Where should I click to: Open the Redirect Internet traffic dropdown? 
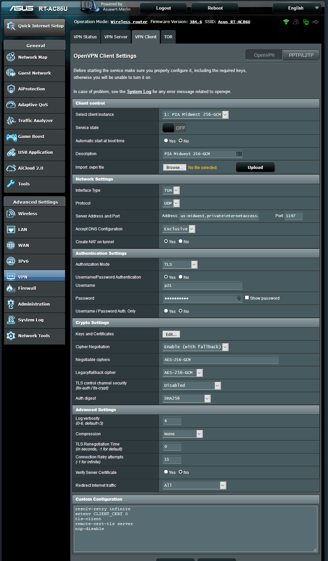(x=194, y=485)
